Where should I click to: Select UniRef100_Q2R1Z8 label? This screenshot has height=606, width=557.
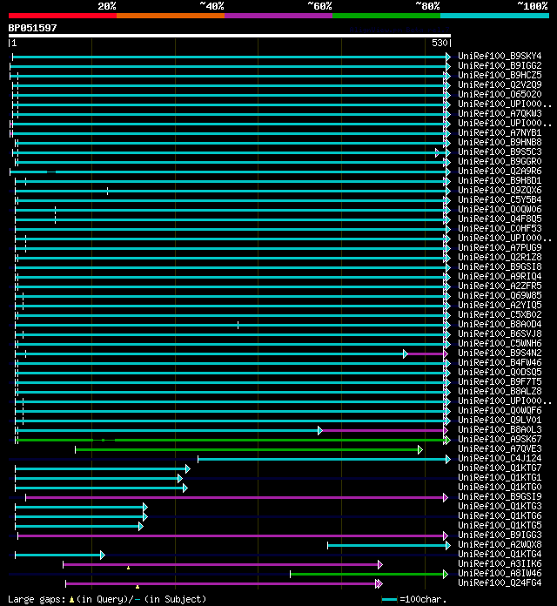pyautogui.click(x=500, y=258)
